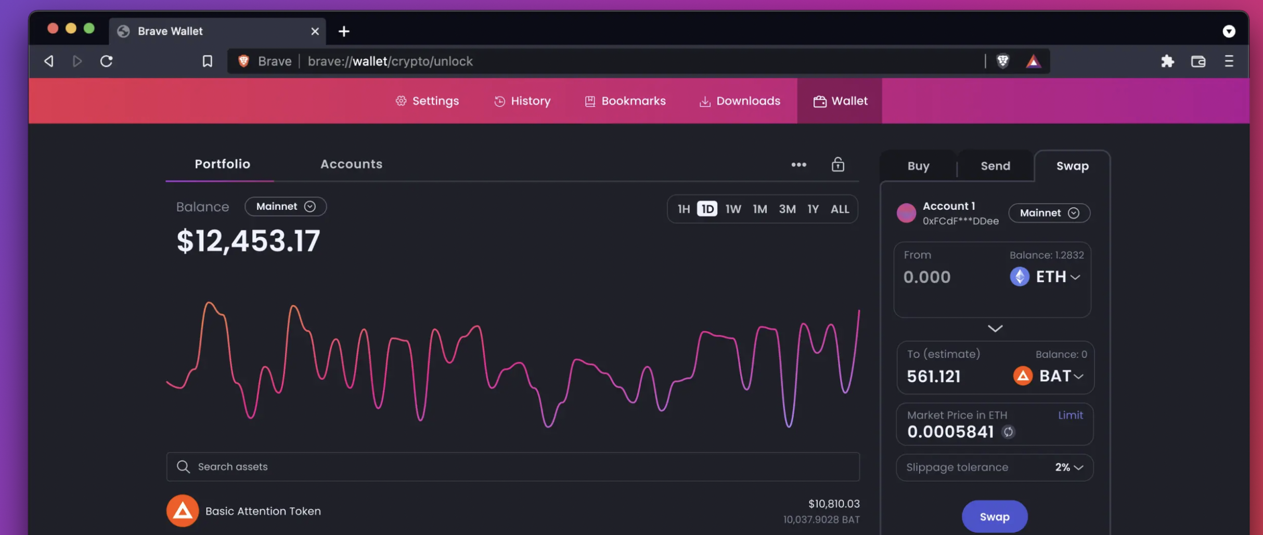Select the 1M time range
1263x535 pixels.
point(760,209)
